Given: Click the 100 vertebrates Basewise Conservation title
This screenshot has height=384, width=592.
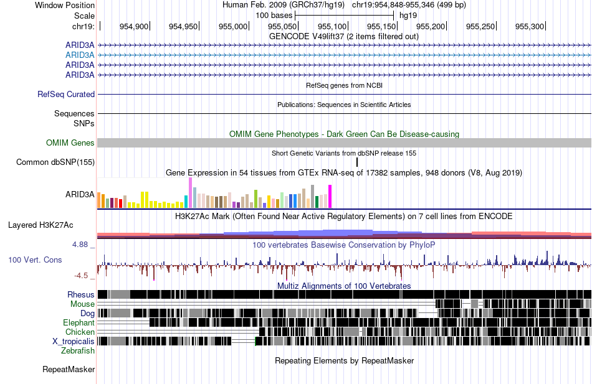Looking at the screenshot, I should click(344, 245).
